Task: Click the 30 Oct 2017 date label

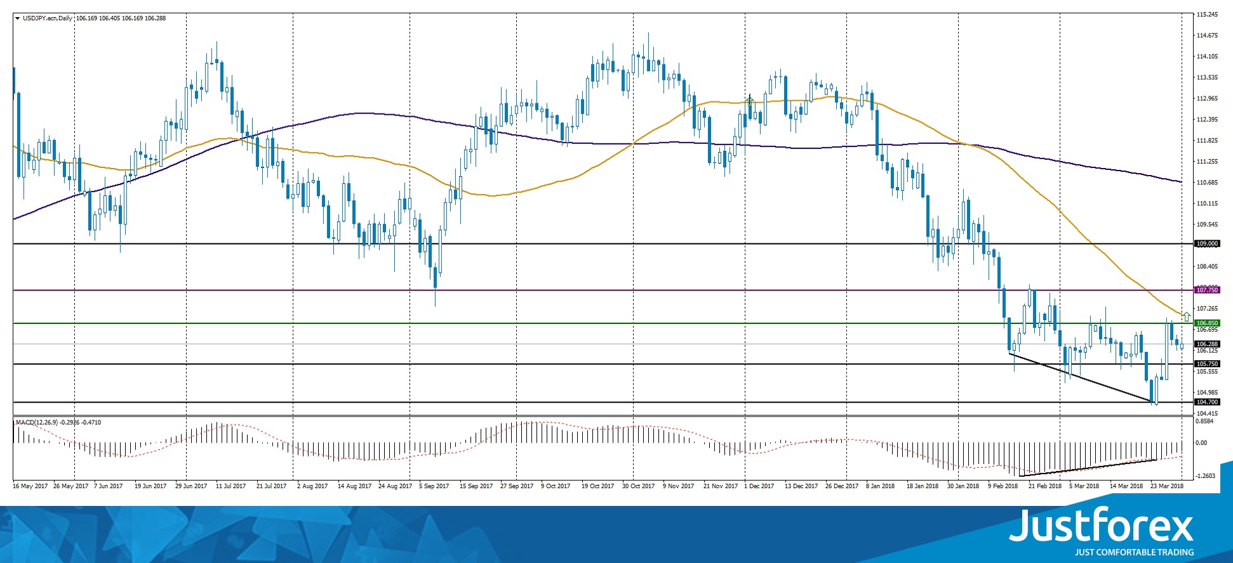Action: [x=639, y=486]
